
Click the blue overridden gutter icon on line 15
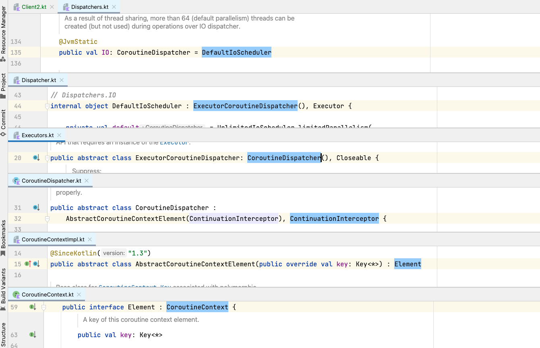tap(36, 264)
